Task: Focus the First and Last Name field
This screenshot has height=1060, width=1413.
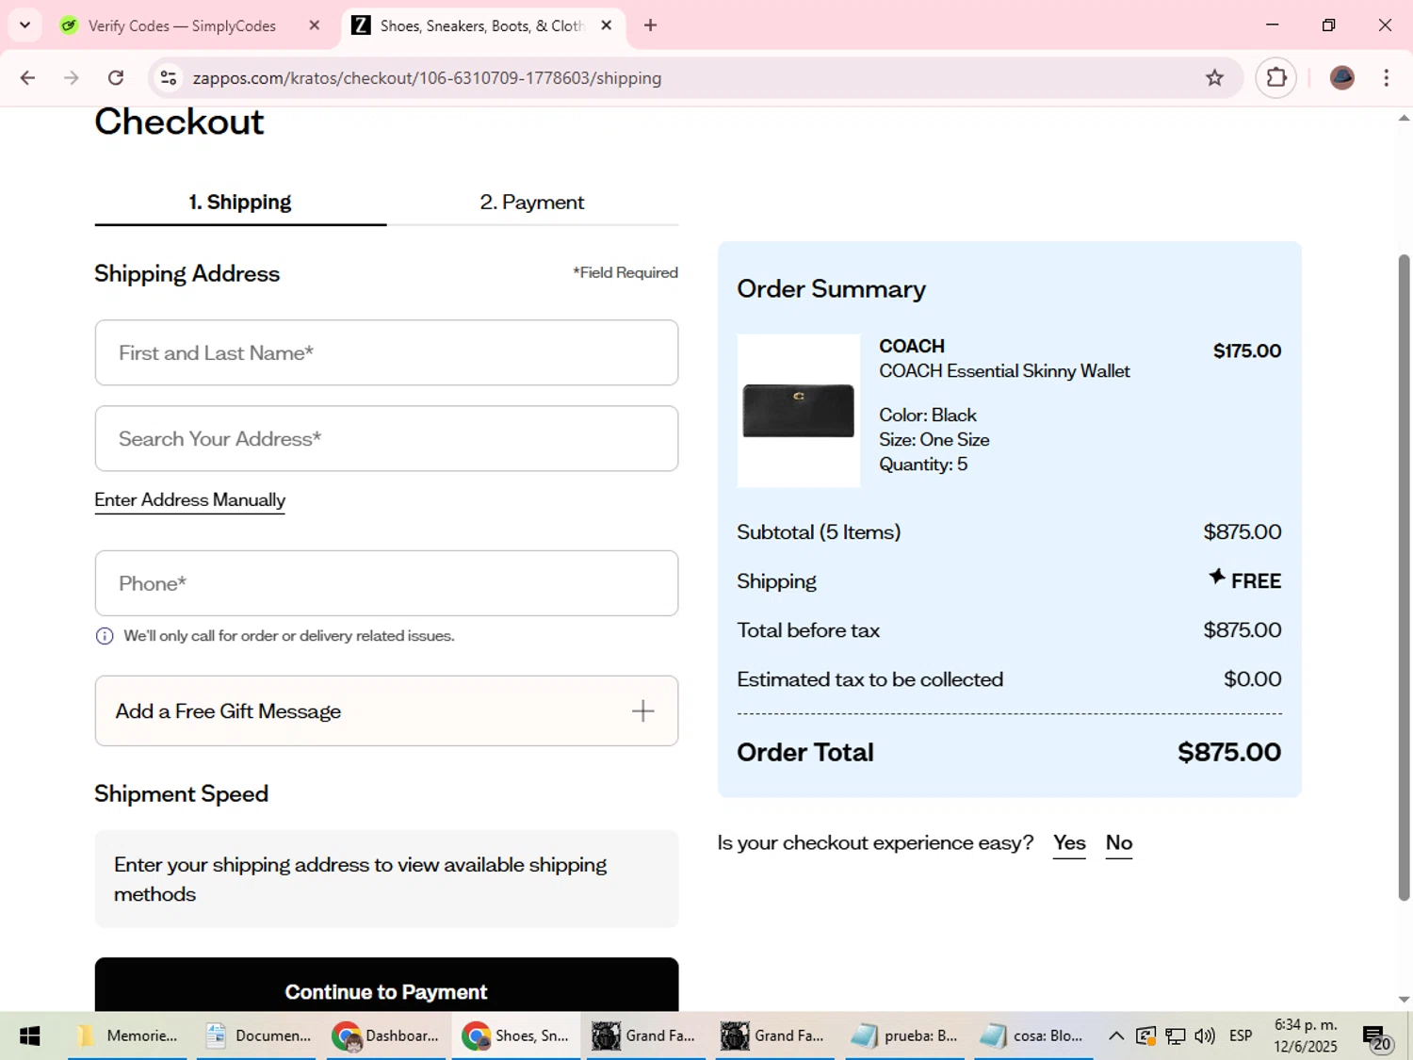Action: pos(386,352)
